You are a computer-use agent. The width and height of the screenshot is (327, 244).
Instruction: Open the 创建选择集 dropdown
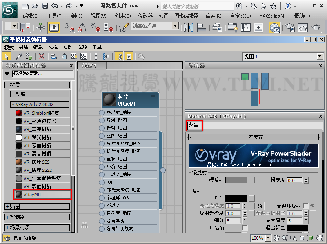tap(176, 26)
